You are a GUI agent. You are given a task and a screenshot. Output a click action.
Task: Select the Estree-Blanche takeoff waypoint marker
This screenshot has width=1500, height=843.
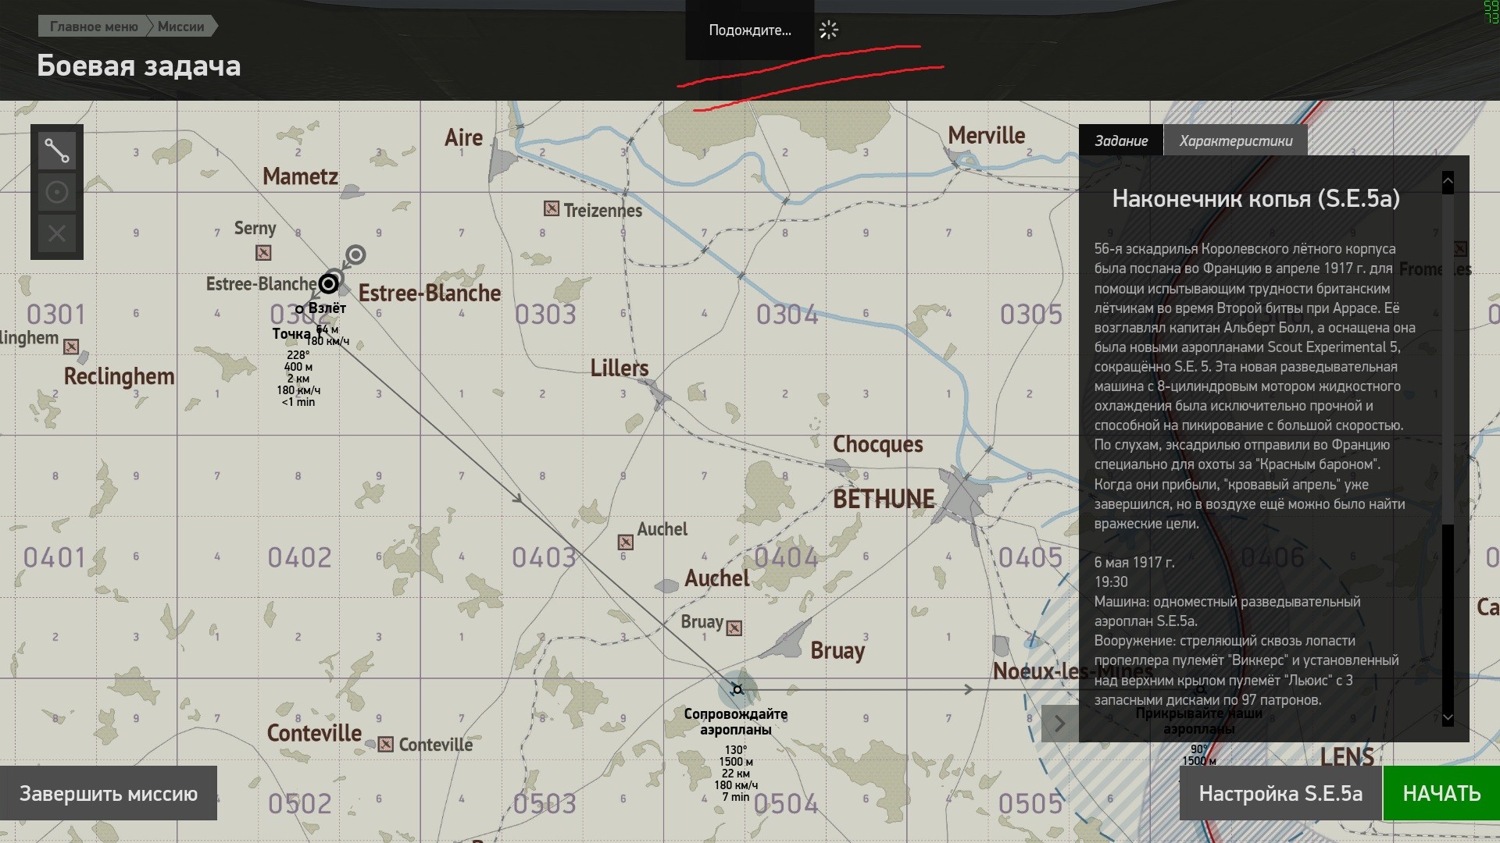pyautogui.click(x=329, y=283)
